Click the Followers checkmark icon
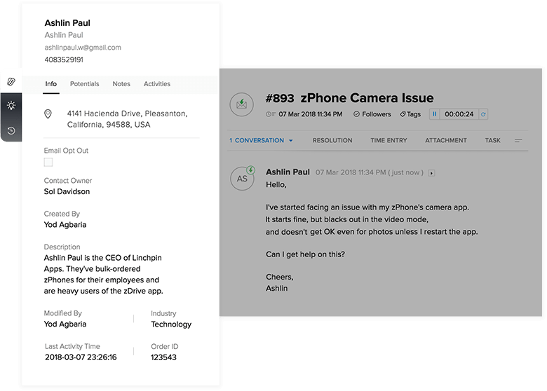Screen dimensions: 547x391 (x=356, y=114)
